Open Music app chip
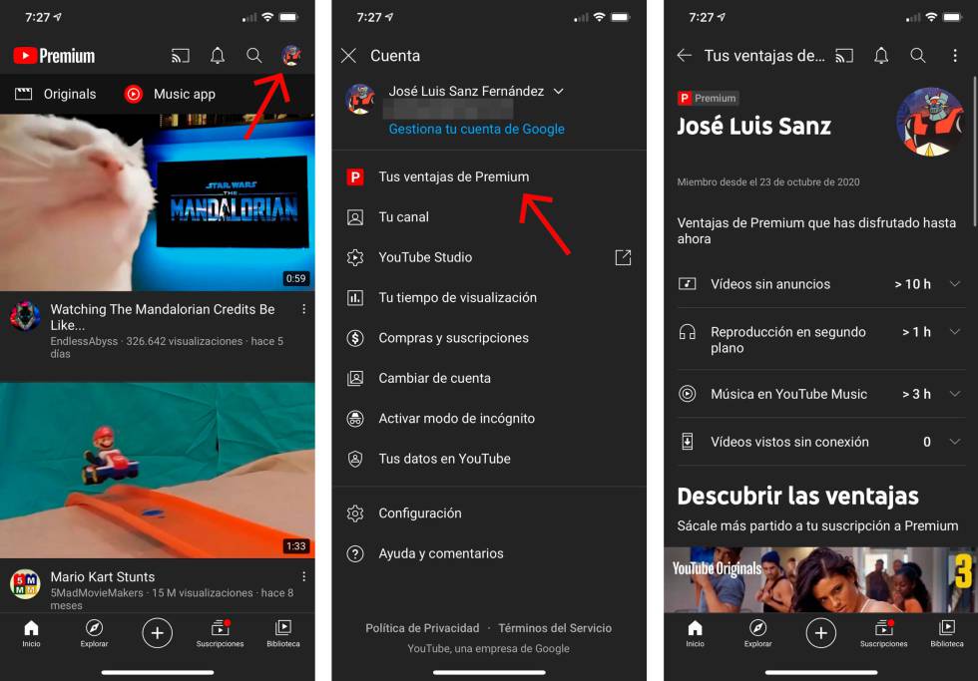The width and height of the screenshot is (978, 681). (170, 94)
